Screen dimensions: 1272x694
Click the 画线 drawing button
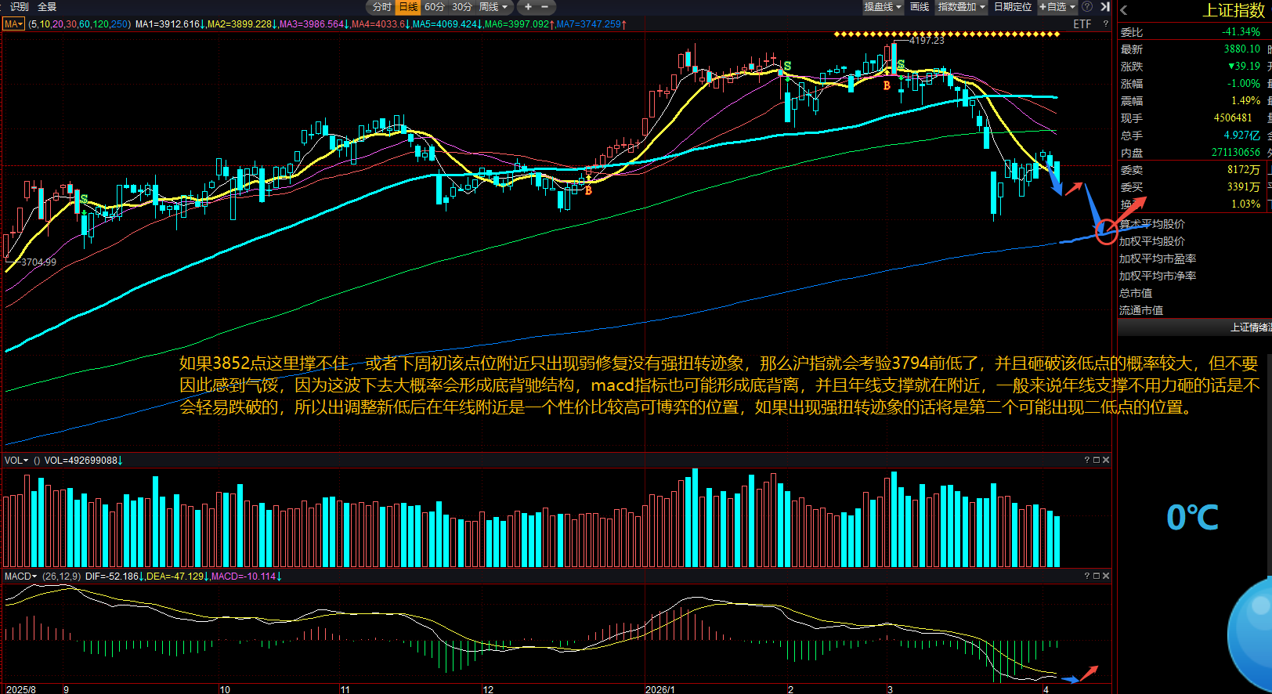pos(920,7)
